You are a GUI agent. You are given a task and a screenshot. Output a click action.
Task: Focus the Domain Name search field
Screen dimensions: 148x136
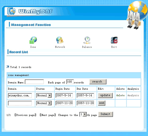[34, 82]
